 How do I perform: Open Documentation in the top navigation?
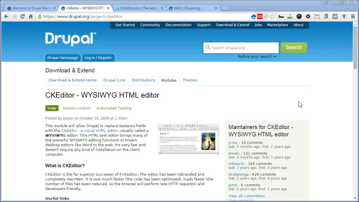pos(178,25)
